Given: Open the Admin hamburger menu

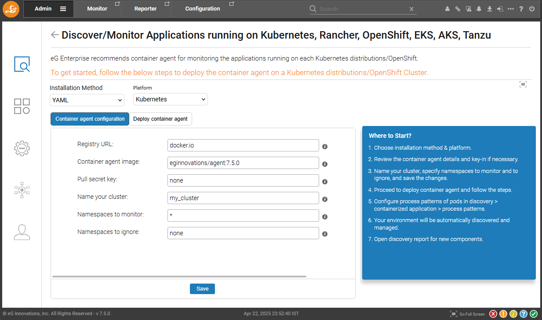Looking at the screenshot, I should 63,9.
